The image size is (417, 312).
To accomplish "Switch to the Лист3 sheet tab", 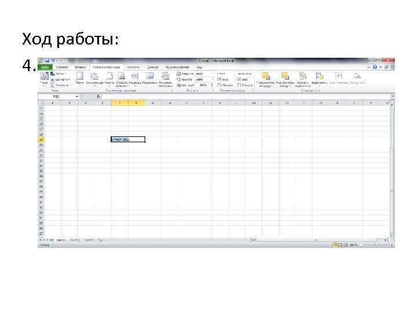I will [89, 240].
